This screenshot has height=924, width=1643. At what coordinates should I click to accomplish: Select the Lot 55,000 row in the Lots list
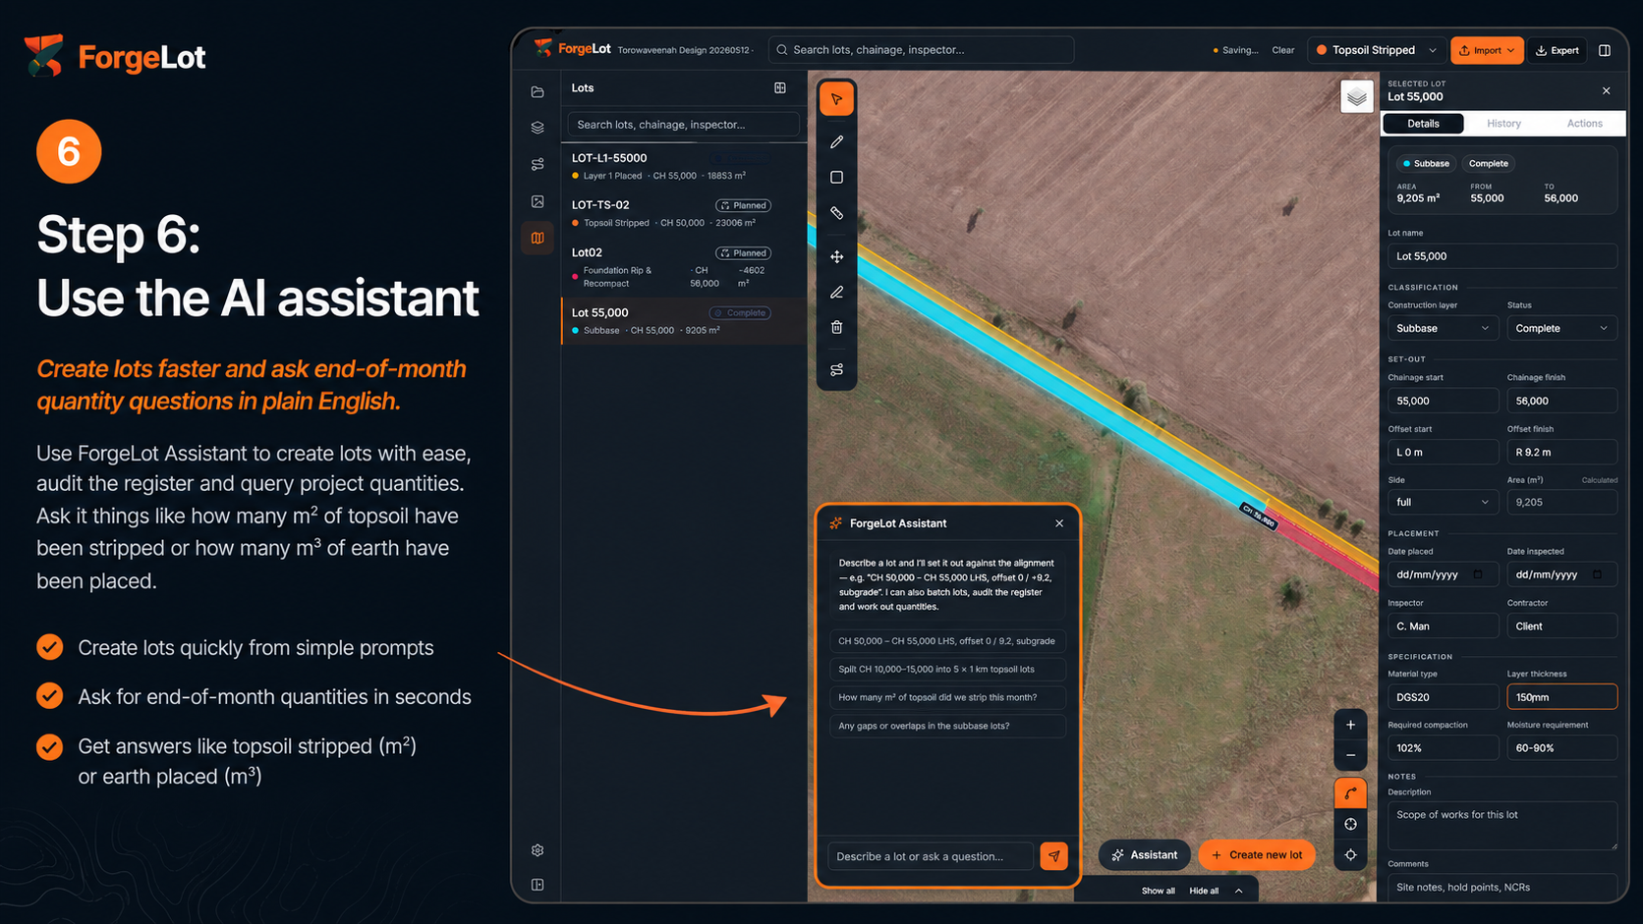point(684,321)
